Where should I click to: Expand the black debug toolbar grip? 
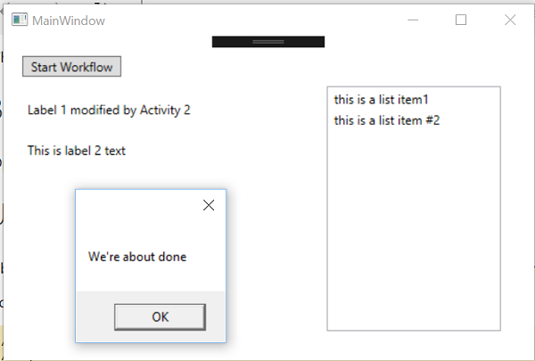268,42
